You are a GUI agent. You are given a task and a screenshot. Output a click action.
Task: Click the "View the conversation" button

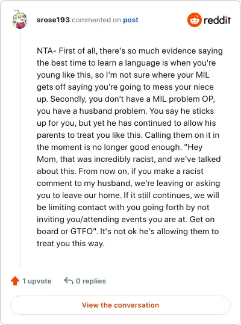(x=120, y=305)
